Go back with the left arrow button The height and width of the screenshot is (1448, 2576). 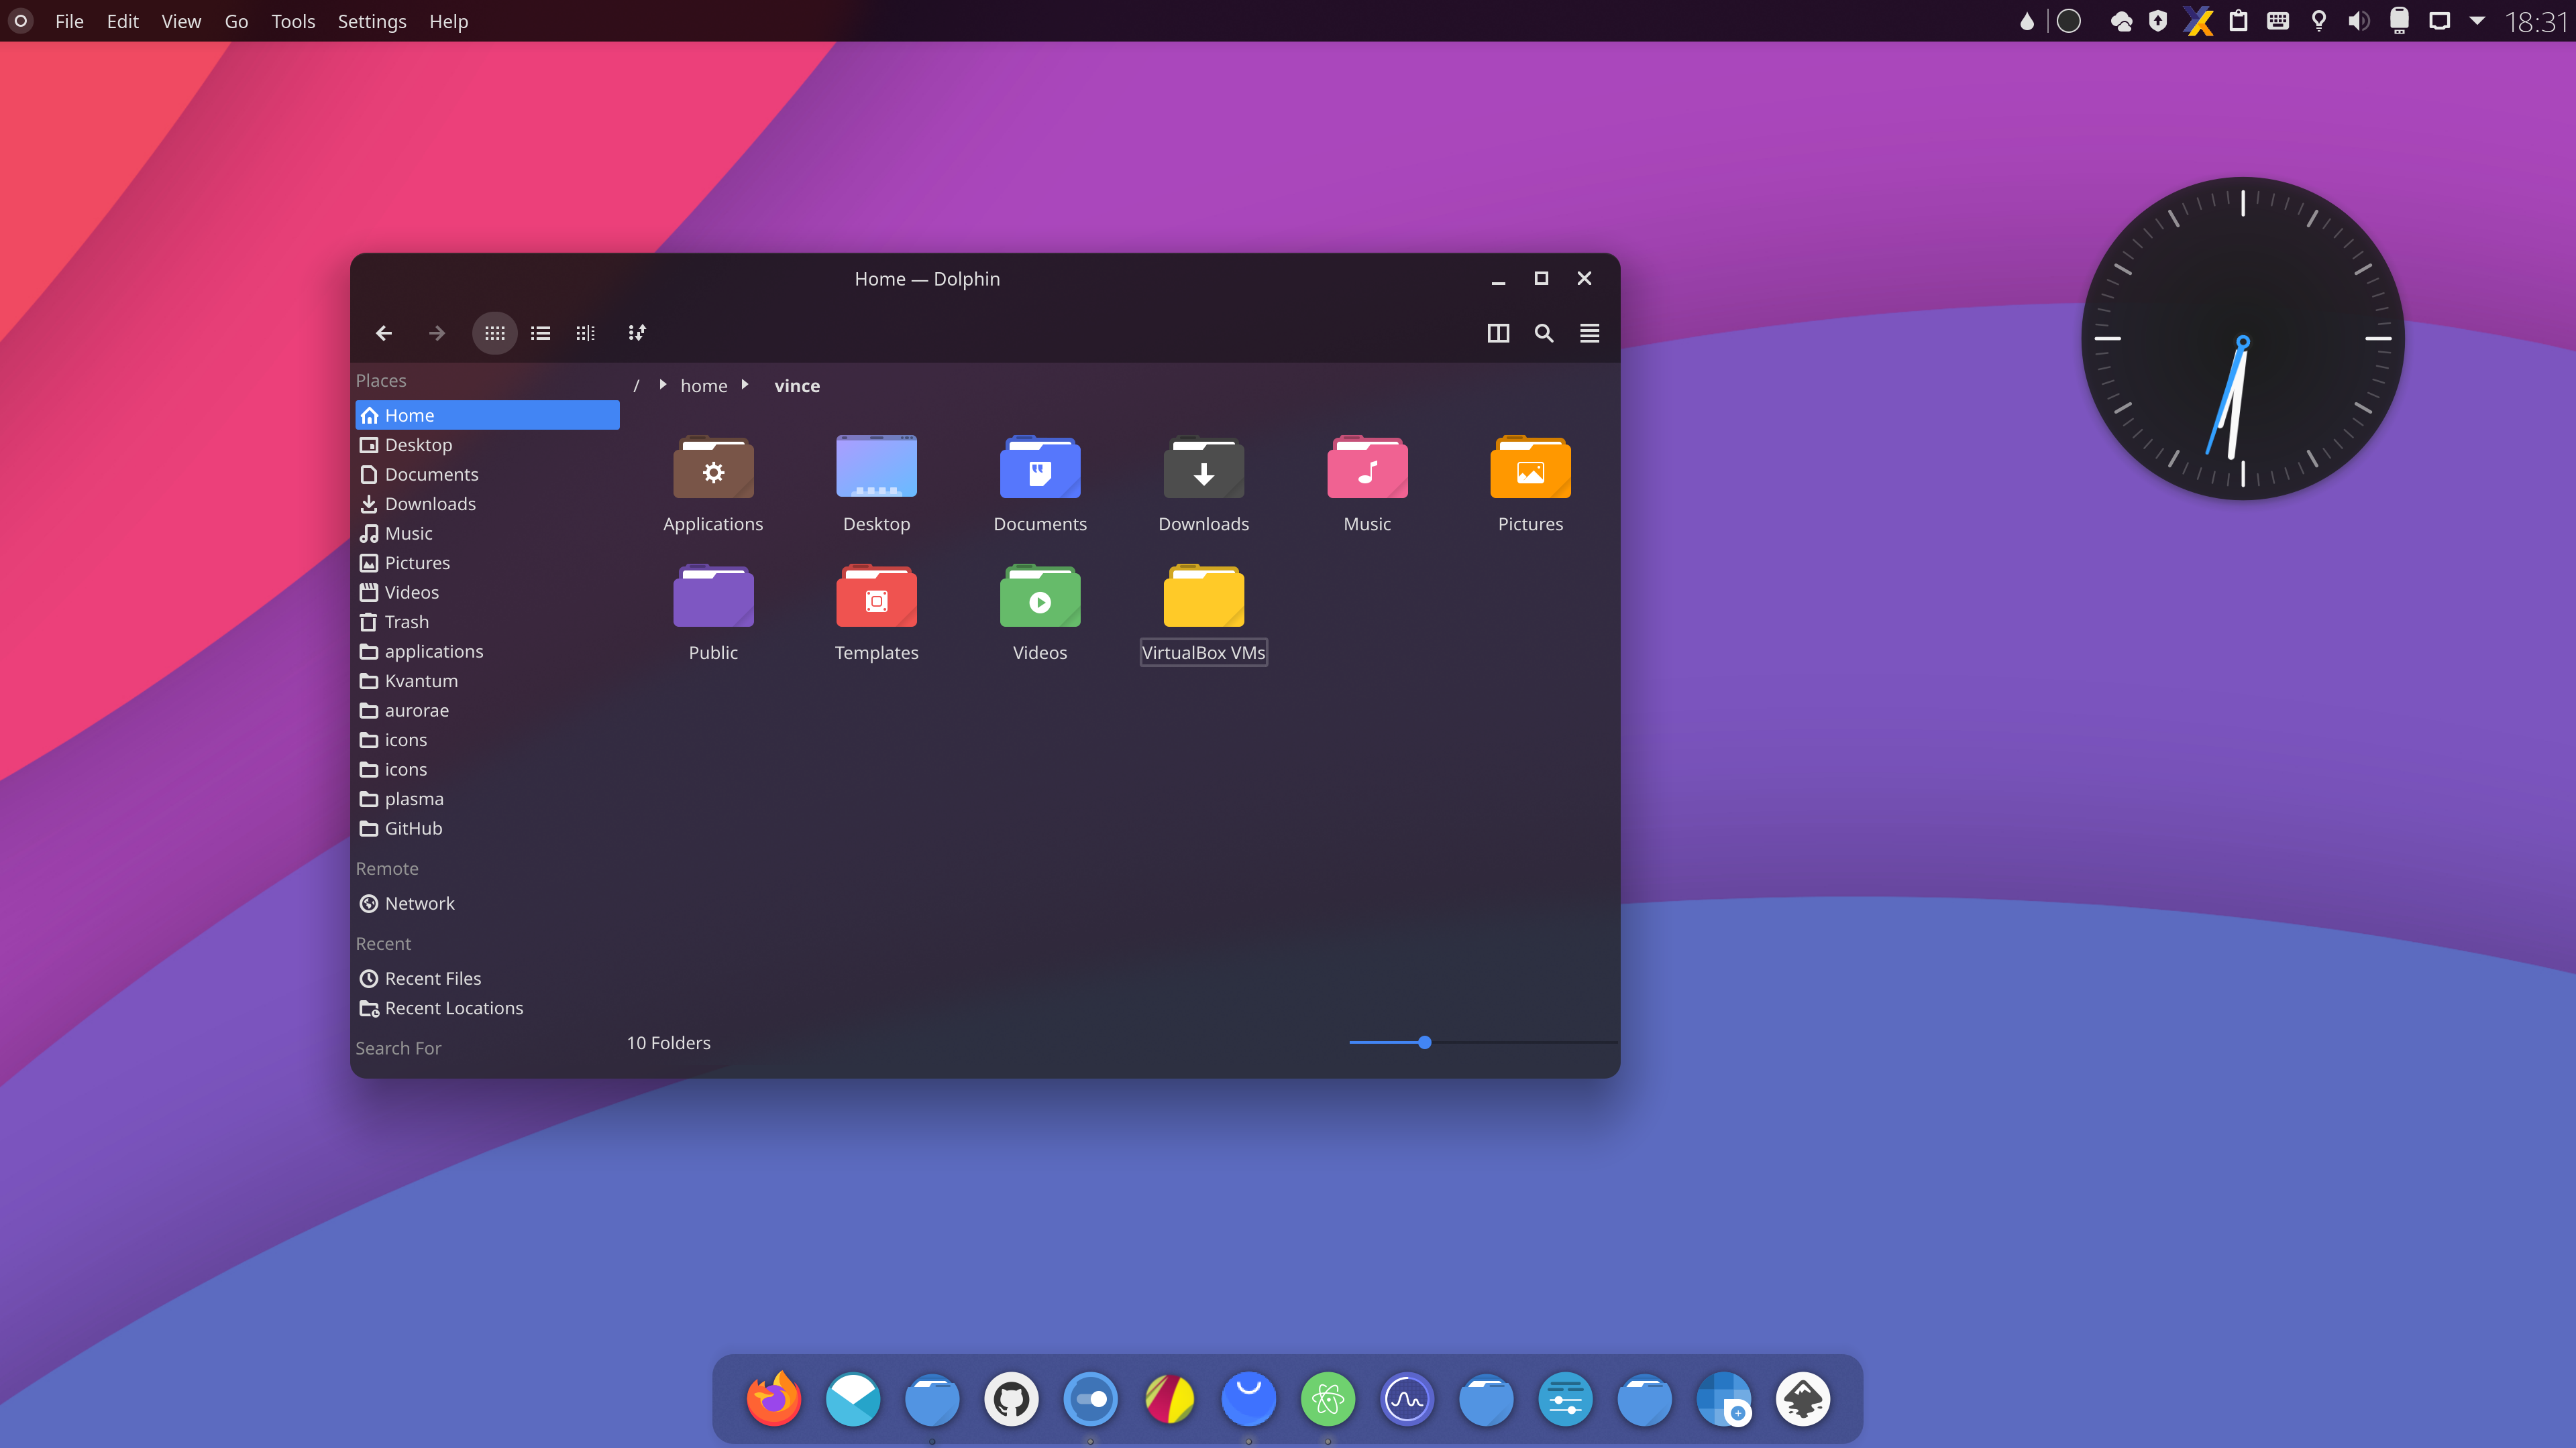click(x=384, y=333)
